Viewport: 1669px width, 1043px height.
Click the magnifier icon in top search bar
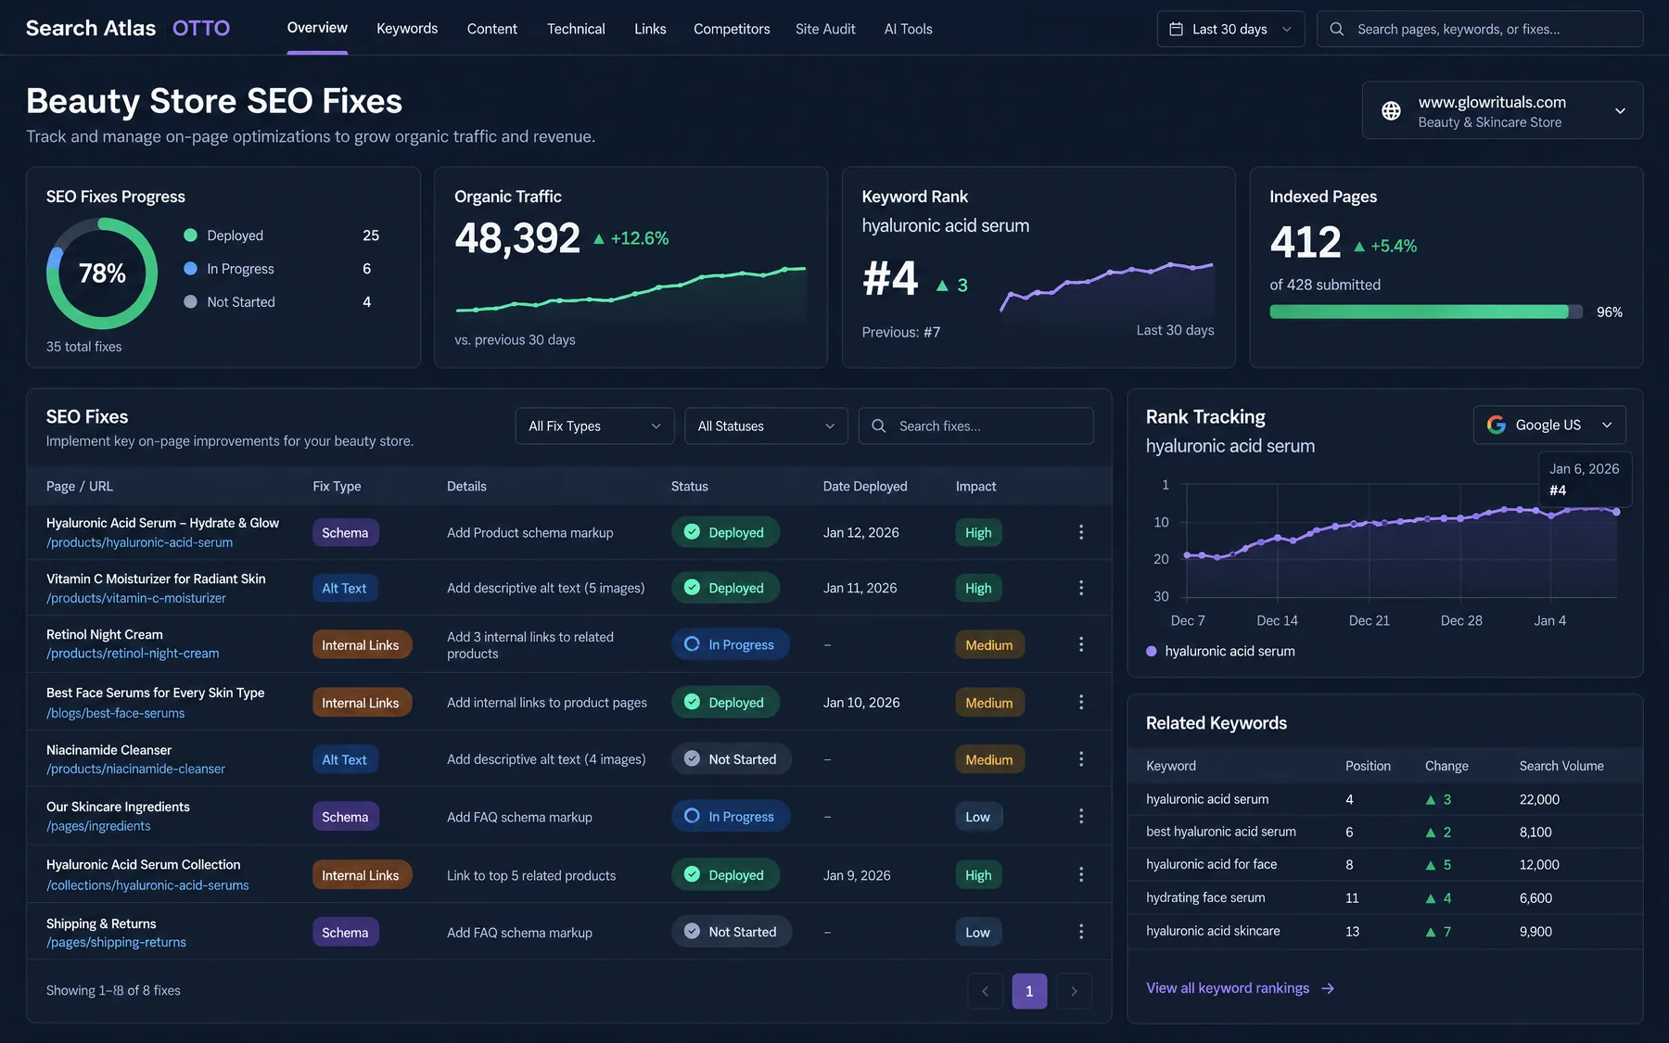click(1337, 29)
